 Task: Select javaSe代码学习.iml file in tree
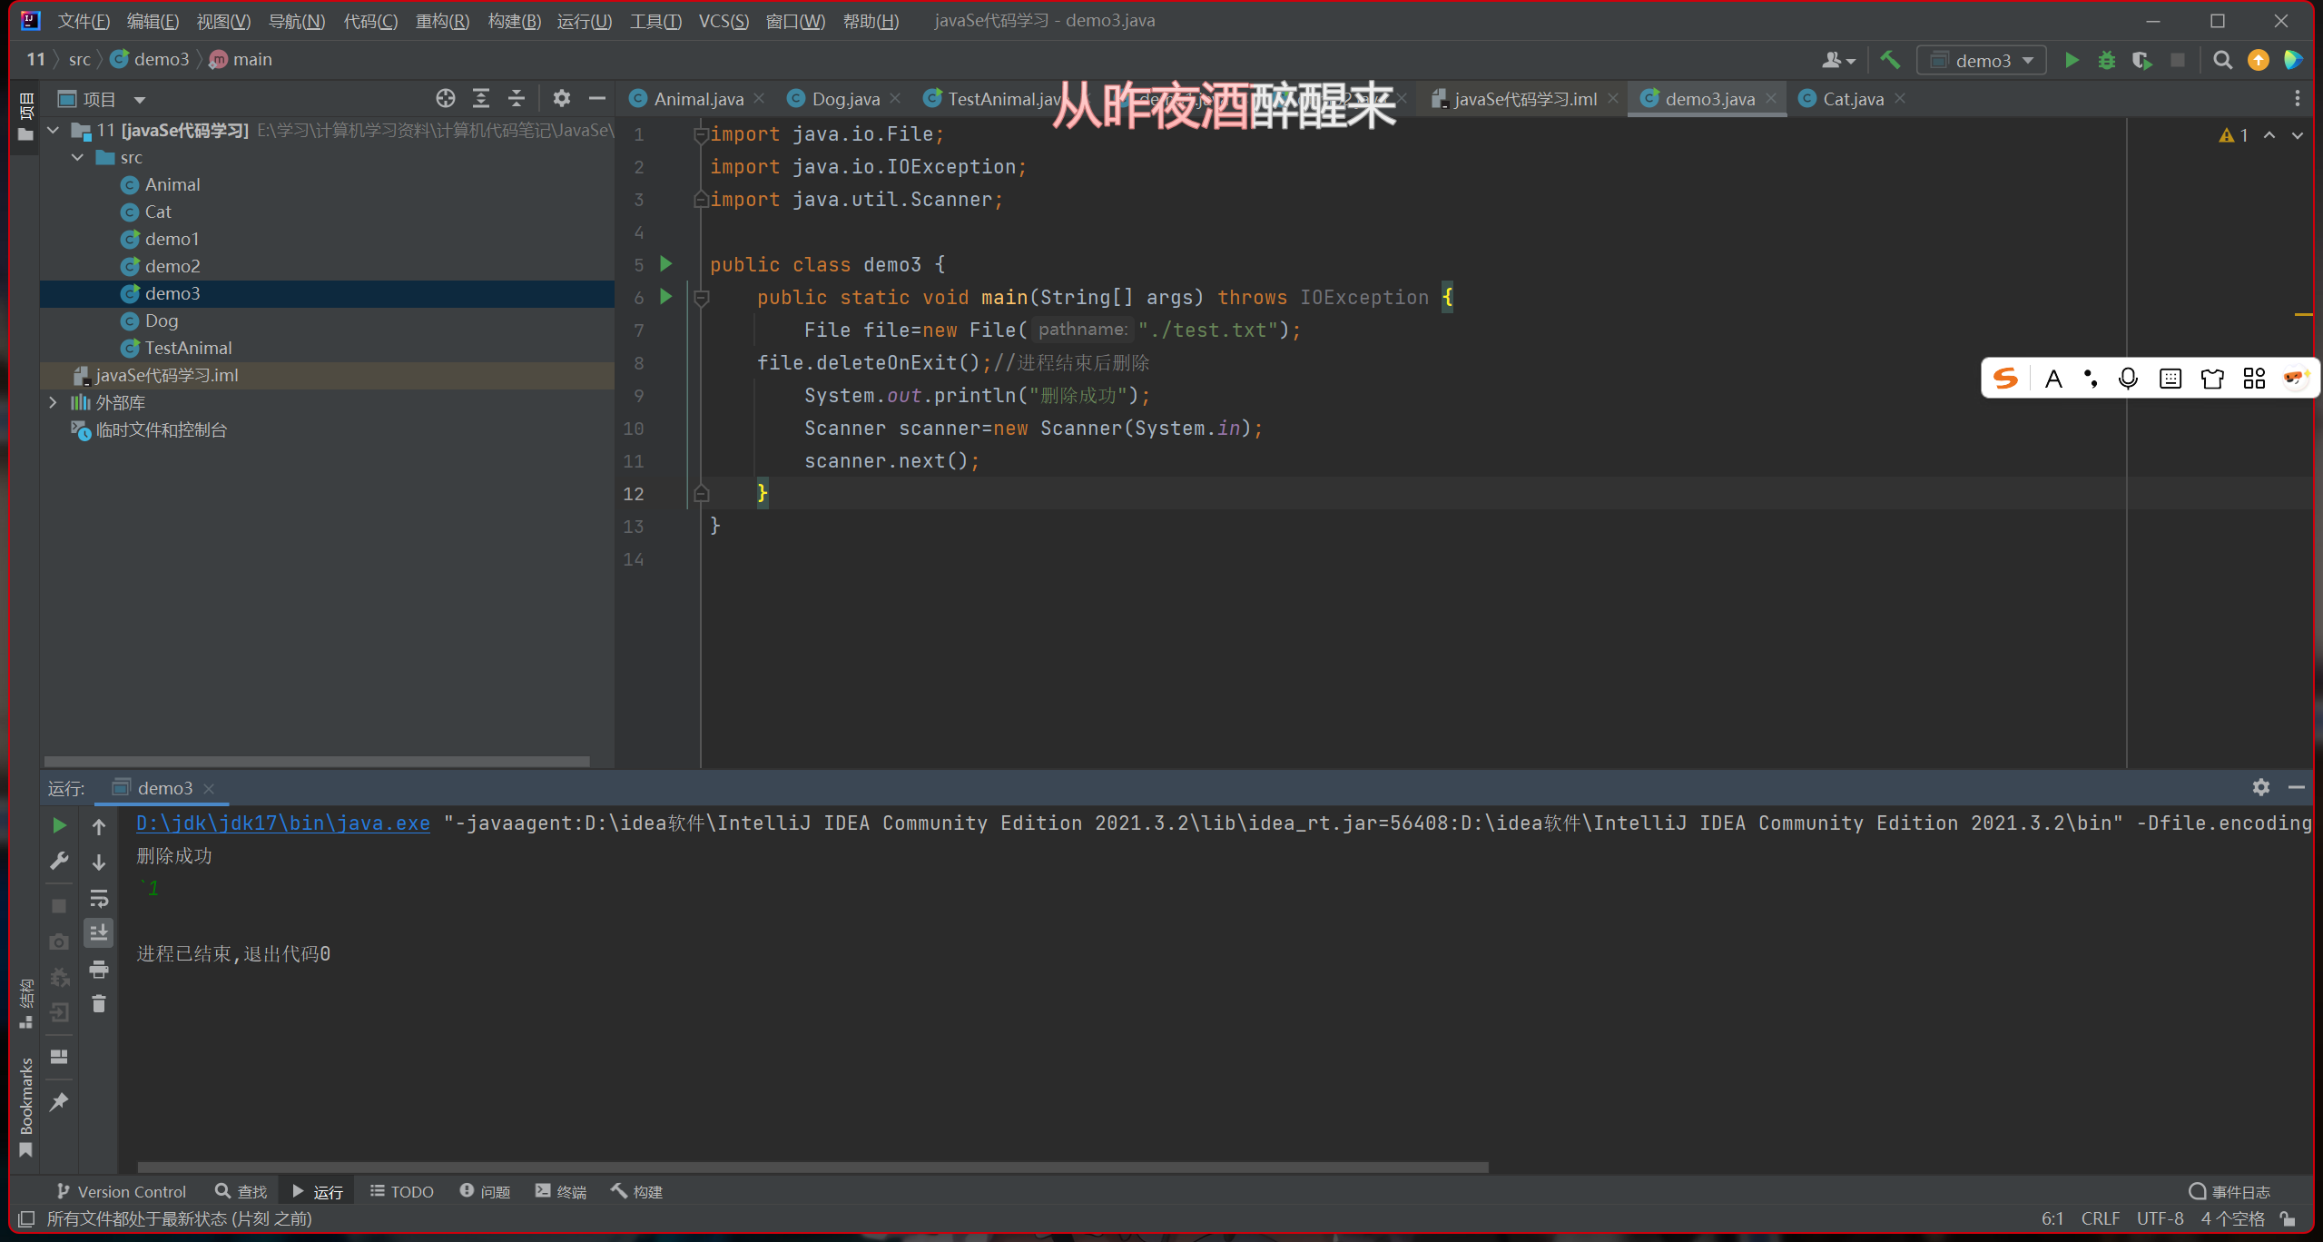[x=166, y=376]
